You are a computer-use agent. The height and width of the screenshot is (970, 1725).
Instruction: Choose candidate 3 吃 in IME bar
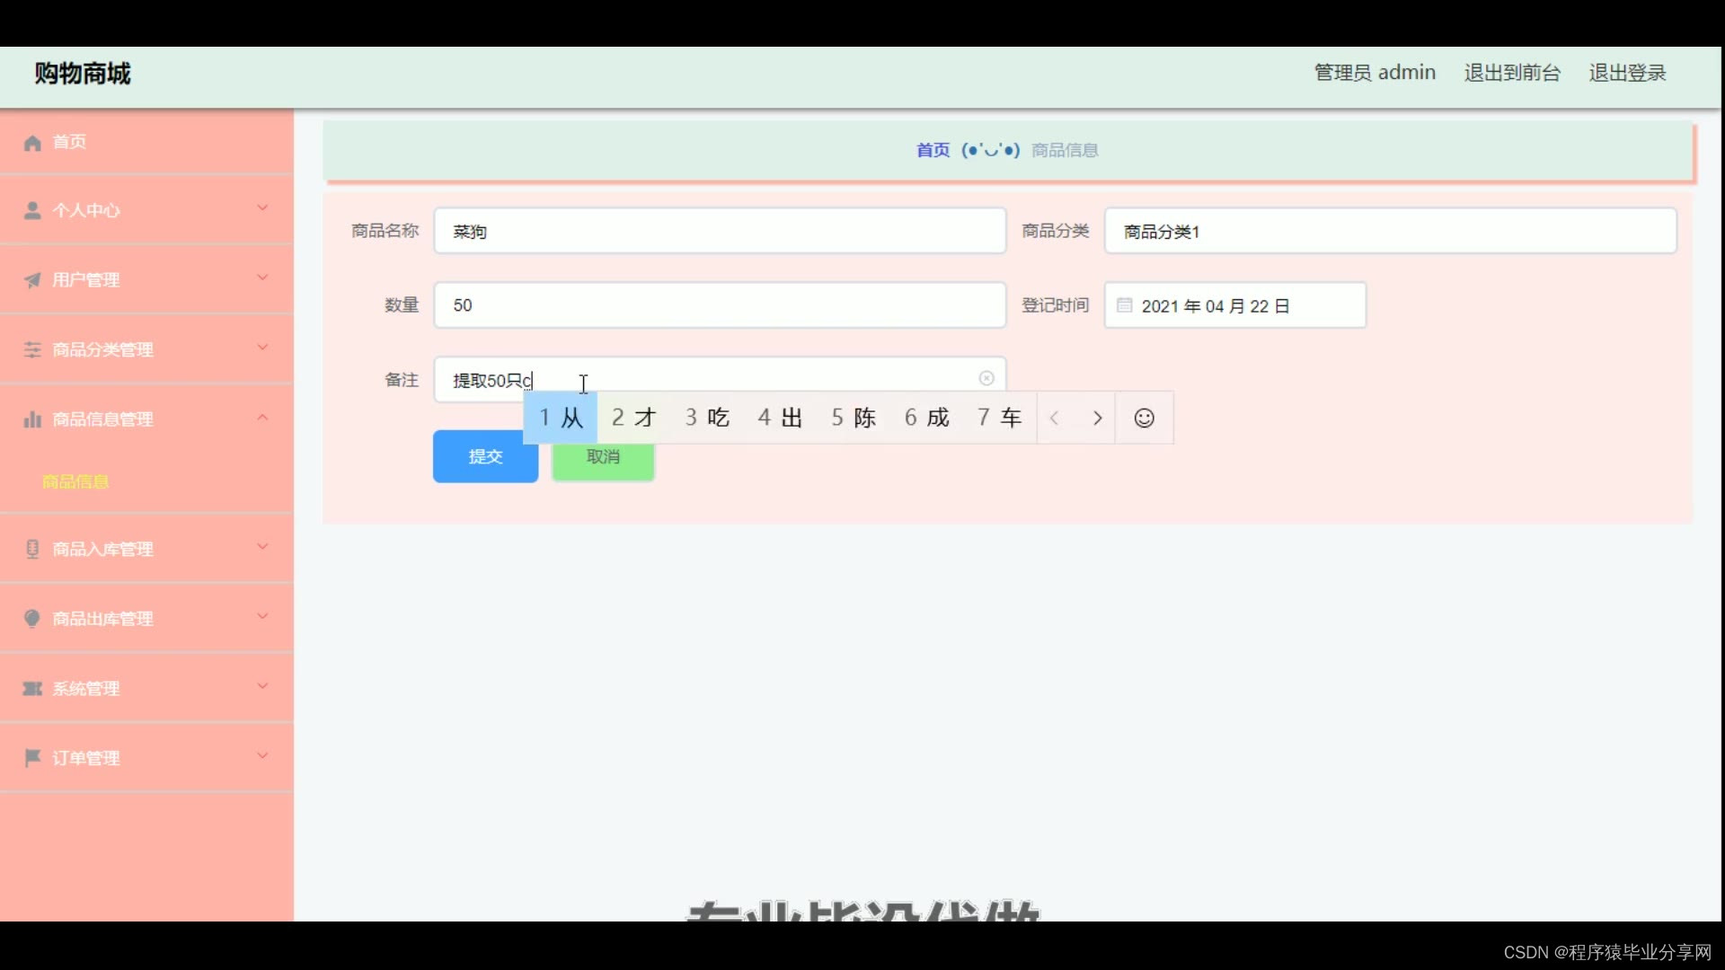(707, 418)
